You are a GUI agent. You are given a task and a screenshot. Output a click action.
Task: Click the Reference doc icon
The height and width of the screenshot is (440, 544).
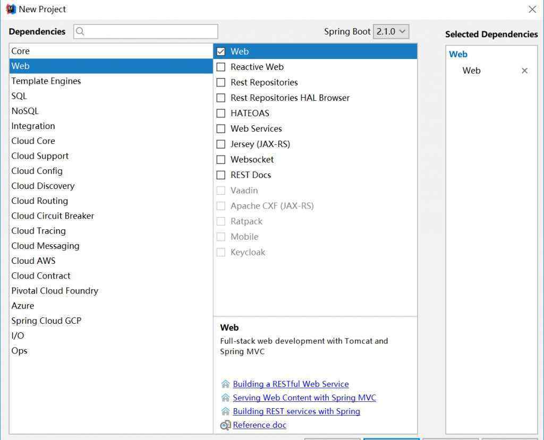point(225,425)
